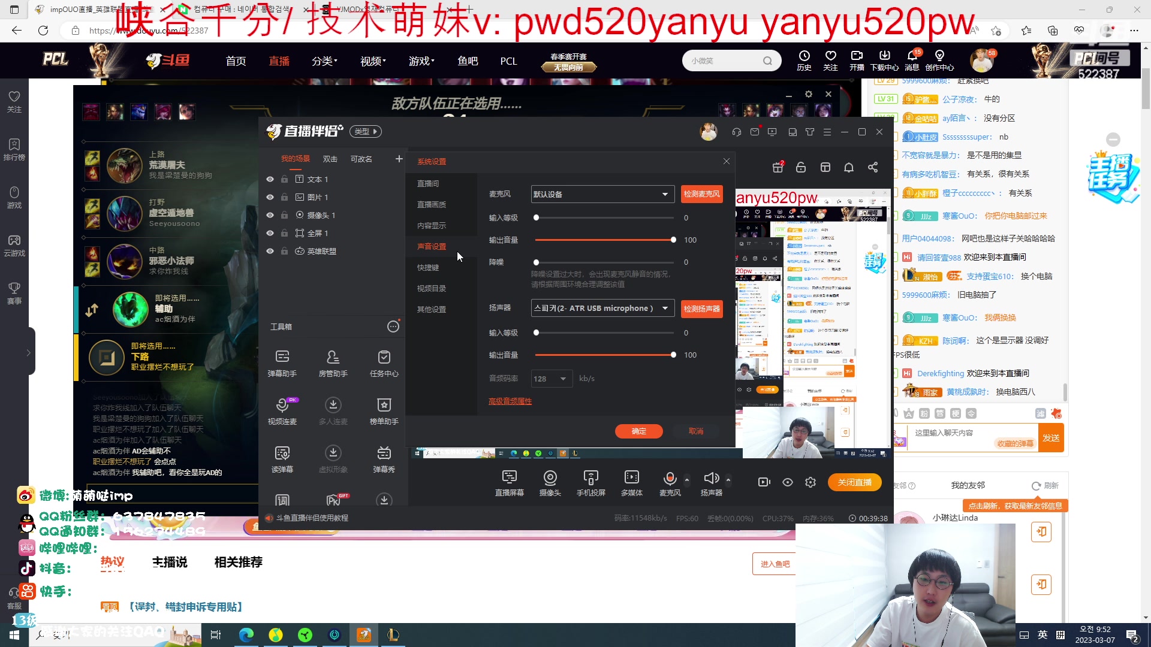Open 高级音频属性 link

point(510,401)
